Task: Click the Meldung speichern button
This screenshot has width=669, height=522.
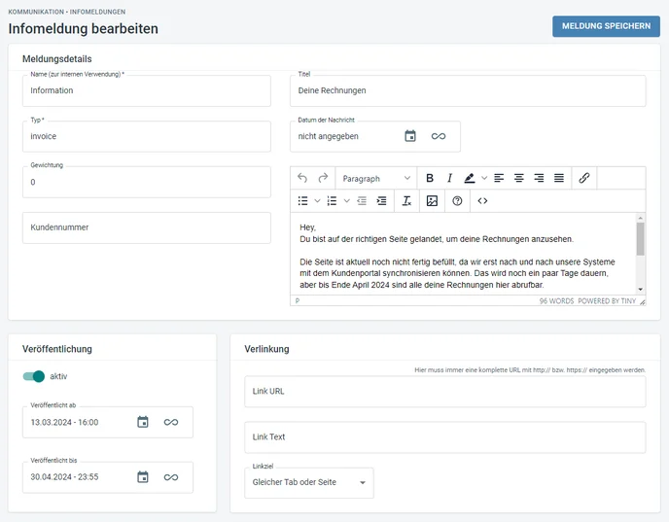Action: [x=606, y=26]
